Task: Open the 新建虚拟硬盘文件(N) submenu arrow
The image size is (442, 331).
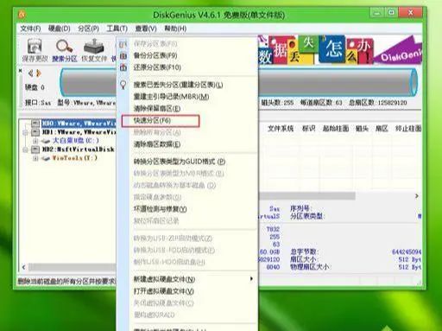Action: (251, 279)
